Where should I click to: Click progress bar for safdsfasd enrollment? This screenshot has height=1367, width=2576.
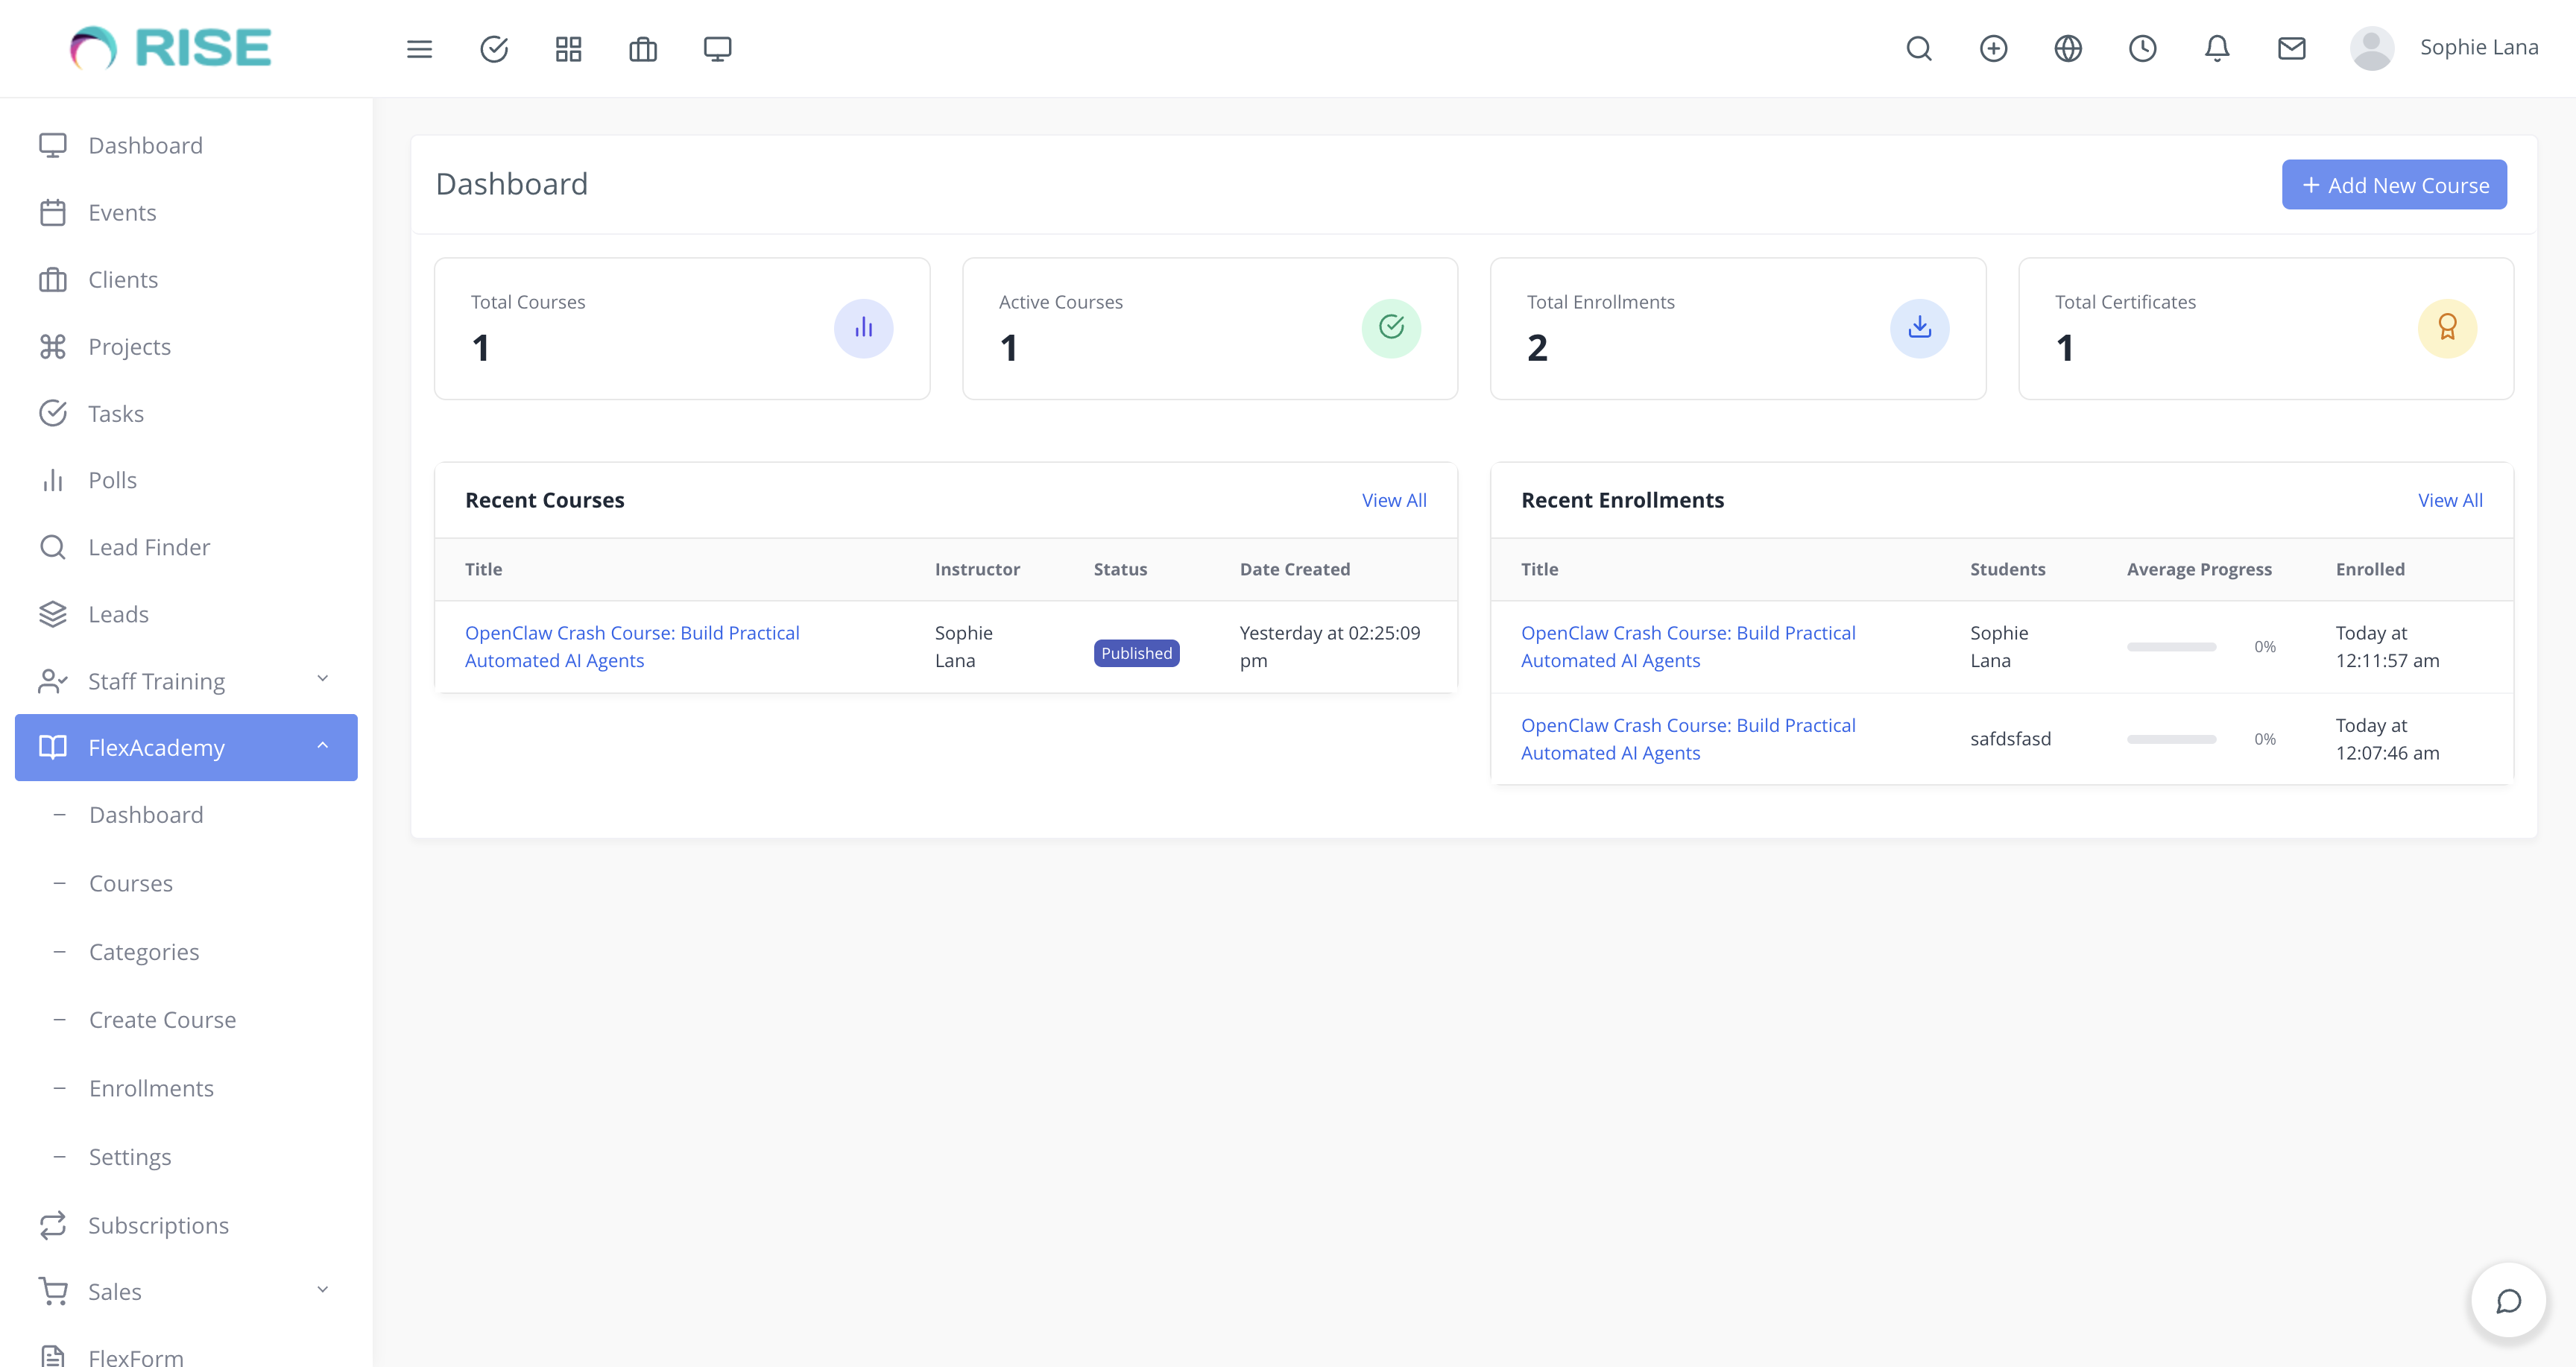coord(2171,739)
